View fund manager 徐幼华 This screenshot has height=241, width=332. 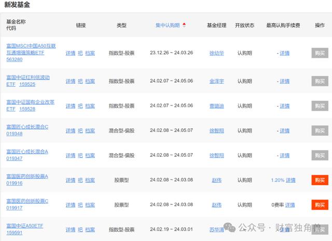pyautogui.click(x=217, y=53)
